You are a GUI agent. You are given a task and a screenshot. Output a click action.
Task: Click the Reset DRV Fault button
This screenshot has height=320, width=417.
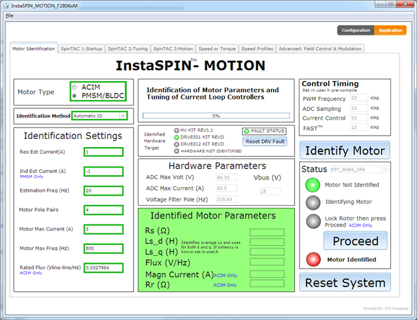pos(265,141)
